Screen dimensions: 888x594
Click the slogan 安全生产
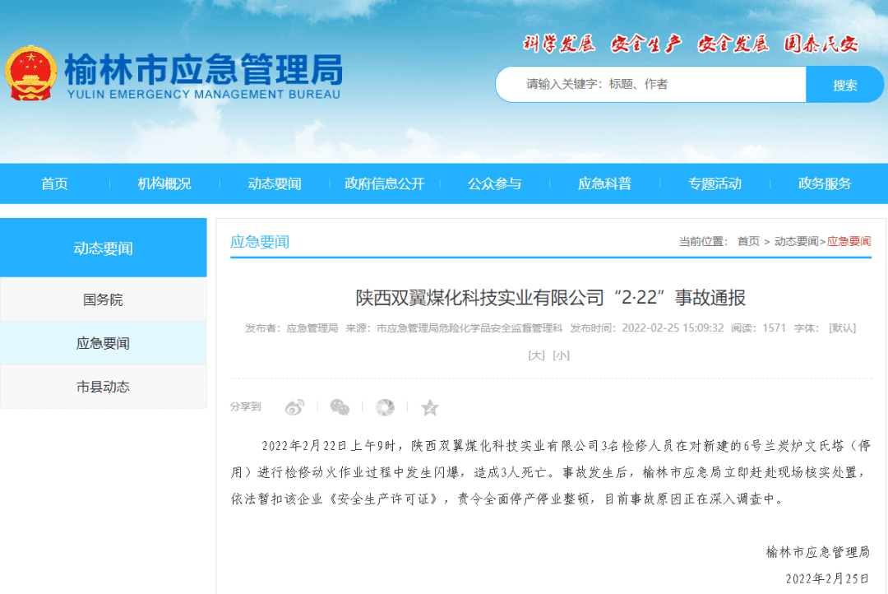[646, 44]
